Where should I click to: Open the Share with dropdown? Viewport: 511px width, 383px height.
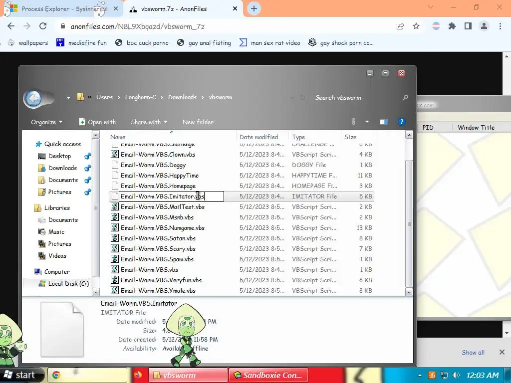149,122
